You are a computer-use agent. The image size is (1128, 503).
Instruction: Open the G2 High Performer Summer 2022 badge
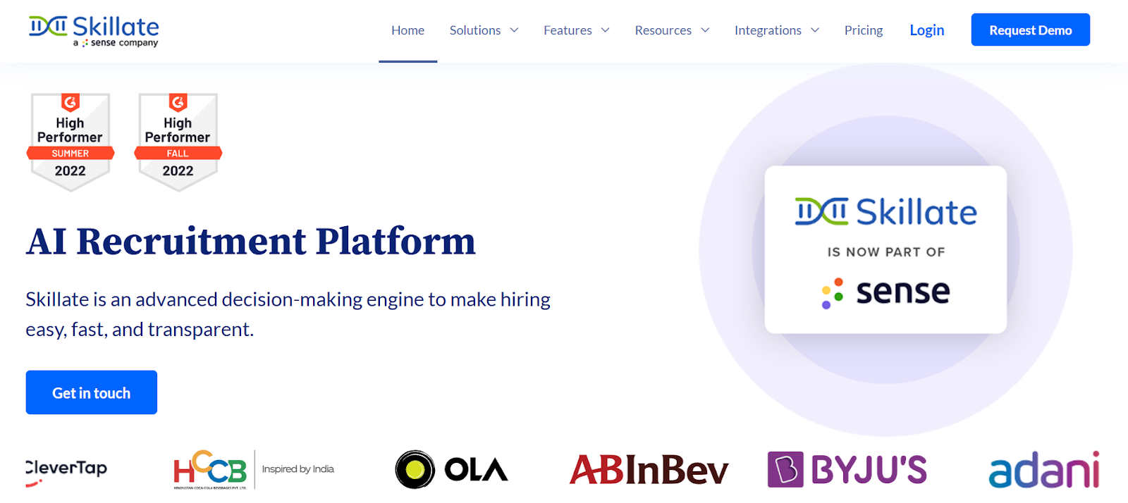(70, 142)
